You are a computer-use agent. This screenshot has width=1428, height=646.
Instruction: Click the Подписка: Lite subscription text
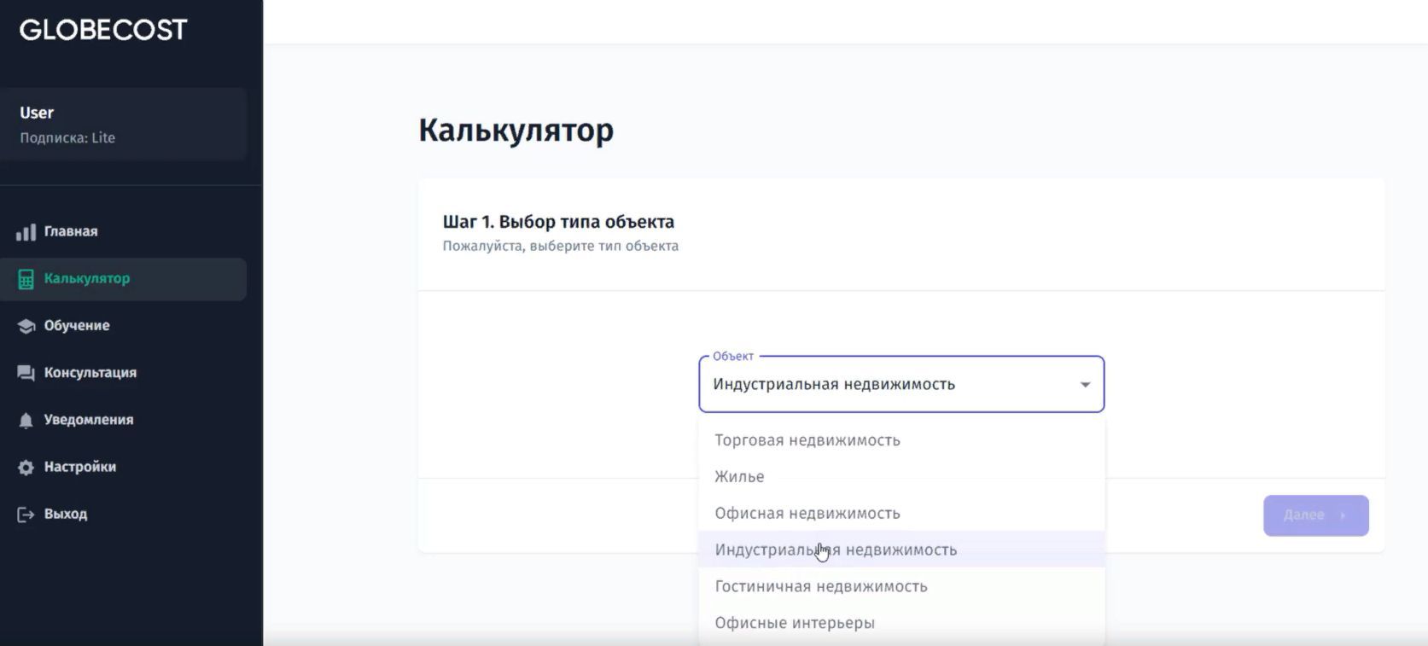tap(67, 138)
